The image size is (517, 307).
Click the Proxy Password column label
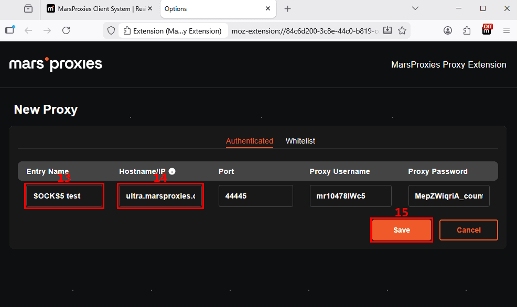437,171
